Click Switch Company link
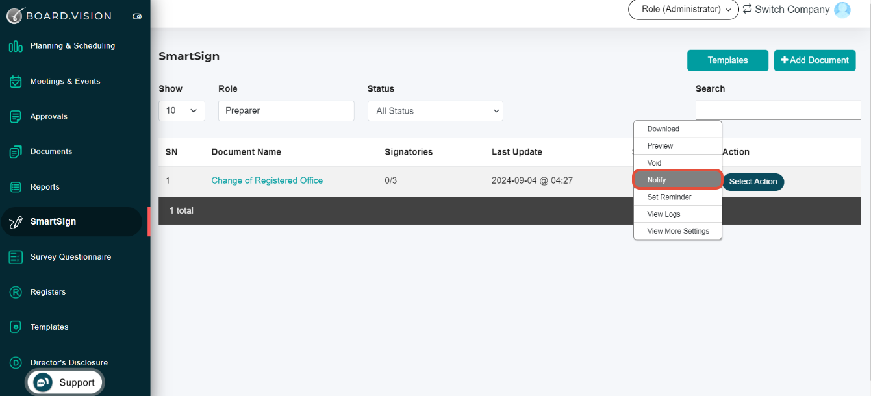 (792, 10)
